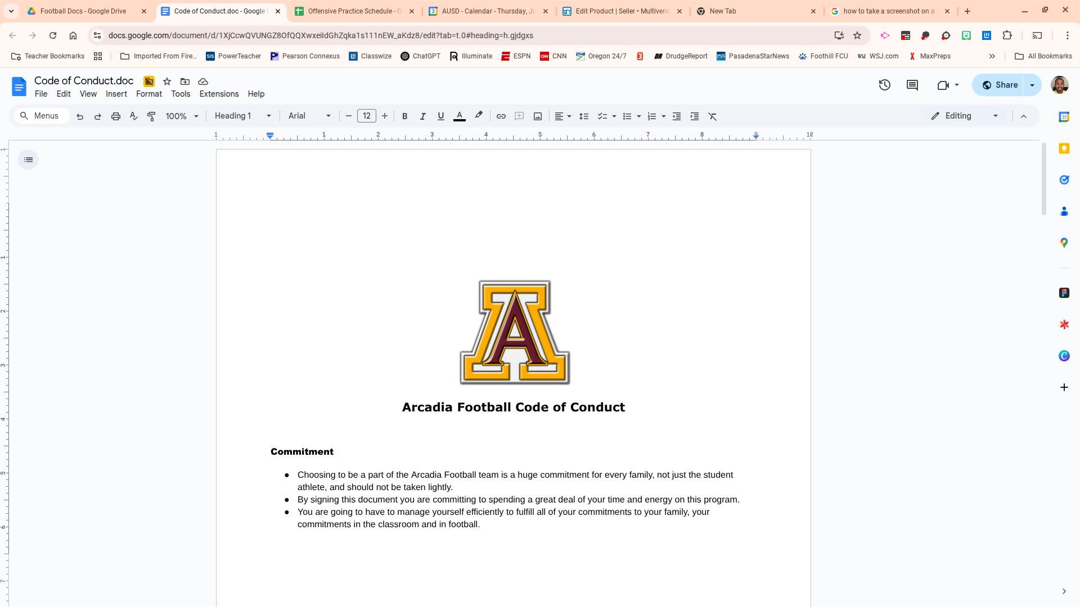The image size is (1080, 607).
Task: Insert an image
Action: 538,116
